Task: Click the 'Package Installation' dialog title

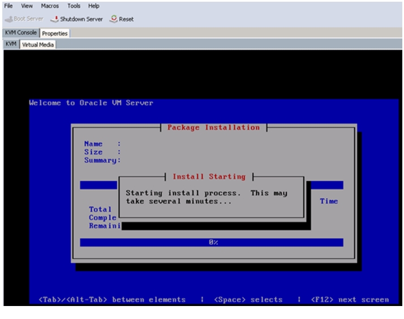Action: [x=213, y=127]
